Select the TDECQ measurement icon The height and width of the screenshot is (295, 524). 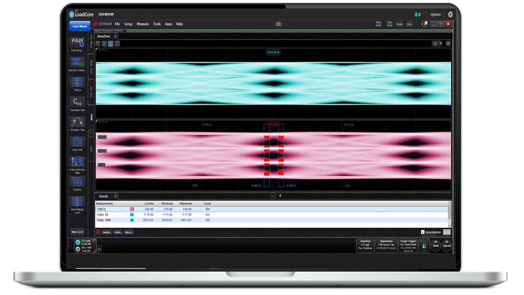click(77, 83)
